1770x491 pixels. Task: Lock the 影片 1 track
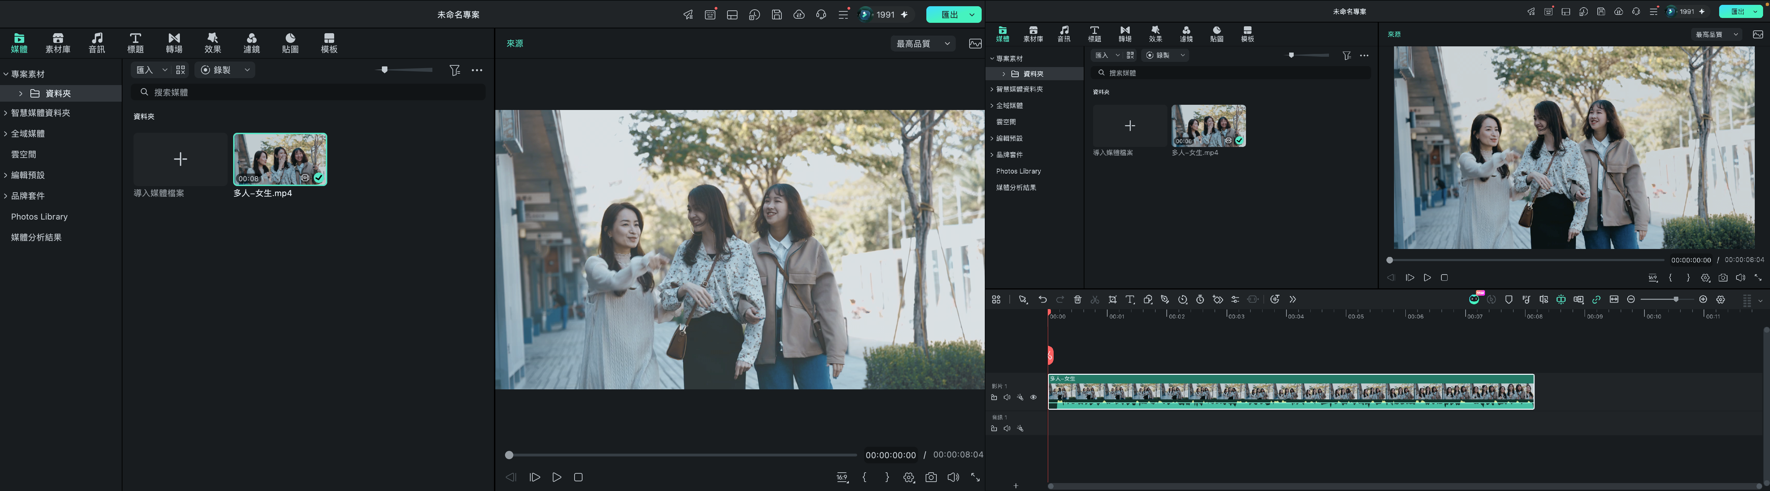click(x=993, y=398)
